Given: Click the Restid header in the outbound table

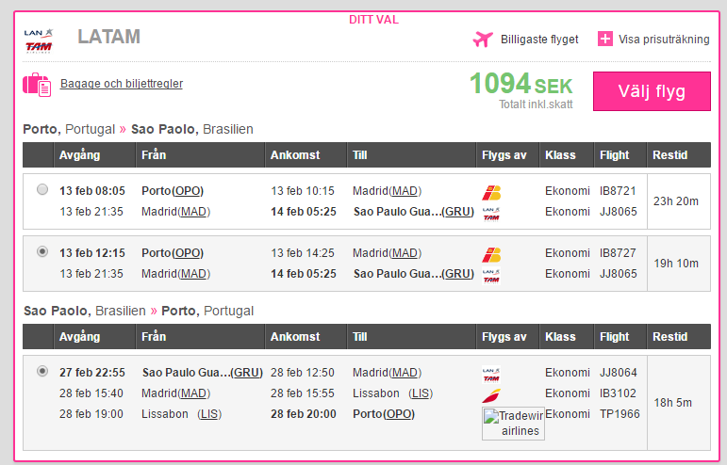Looking at the screenshot, I should 669,155.
